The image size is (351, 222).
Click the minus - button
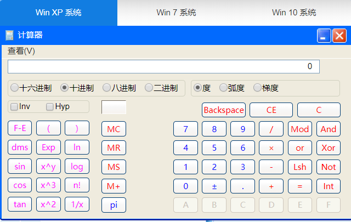click(x=271, y=167)
